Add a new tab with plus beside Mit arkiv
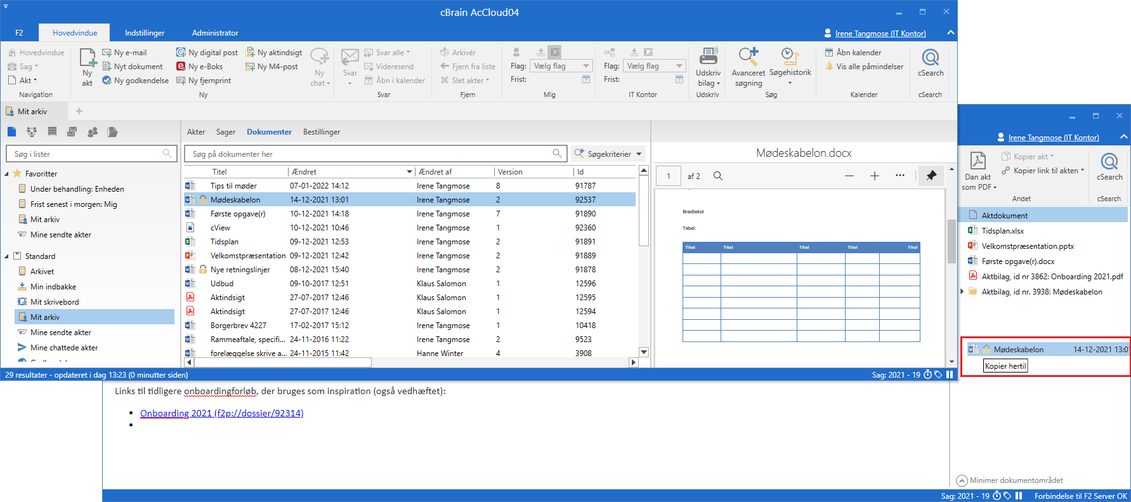The image size is (1131, 502). 79,111
